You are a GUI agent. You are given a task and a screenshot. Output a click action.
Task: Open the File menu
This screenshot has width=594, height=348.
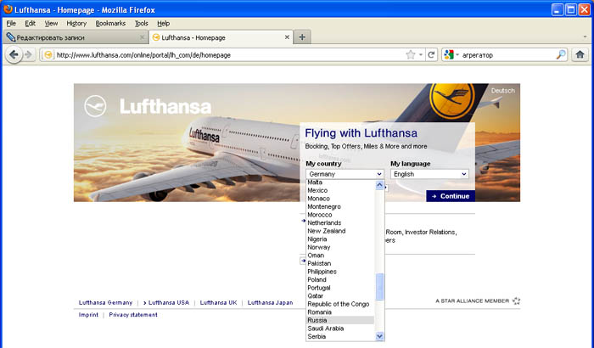tap(11, 23)
